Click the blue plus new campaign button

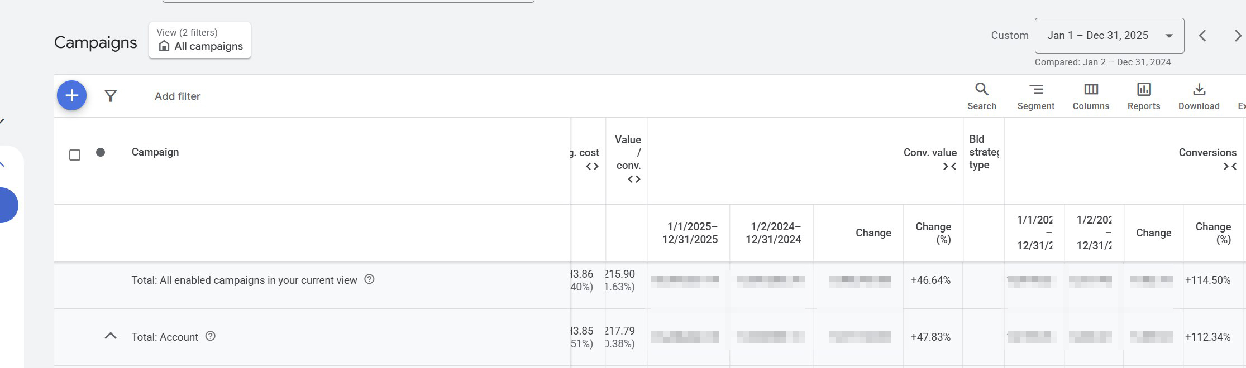[71, 95]
